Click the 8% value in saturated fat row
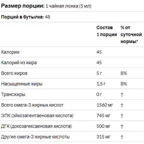 click(124, 84)
